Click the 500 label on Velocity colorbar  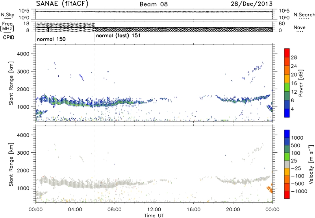coord(295,146)
